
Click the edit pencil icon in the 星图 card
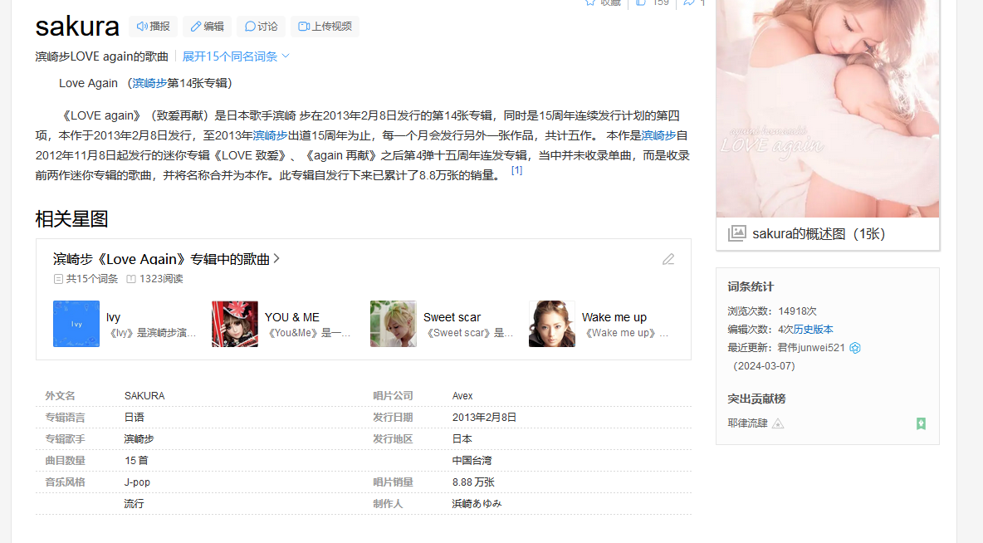tap(668, 259)
